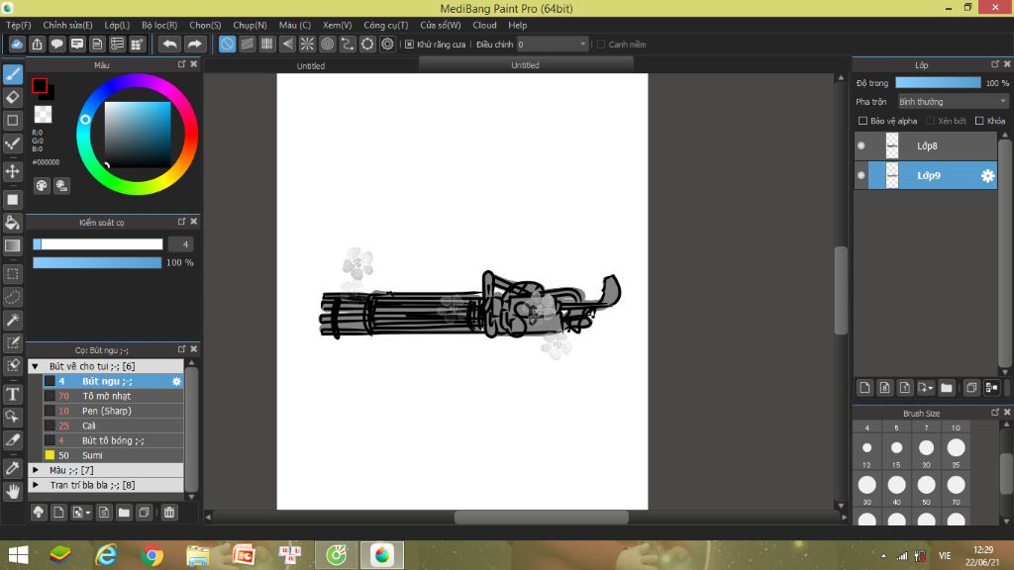
Task: Expand the Tran trí bla bla brush group
Action: coord(36,485)
